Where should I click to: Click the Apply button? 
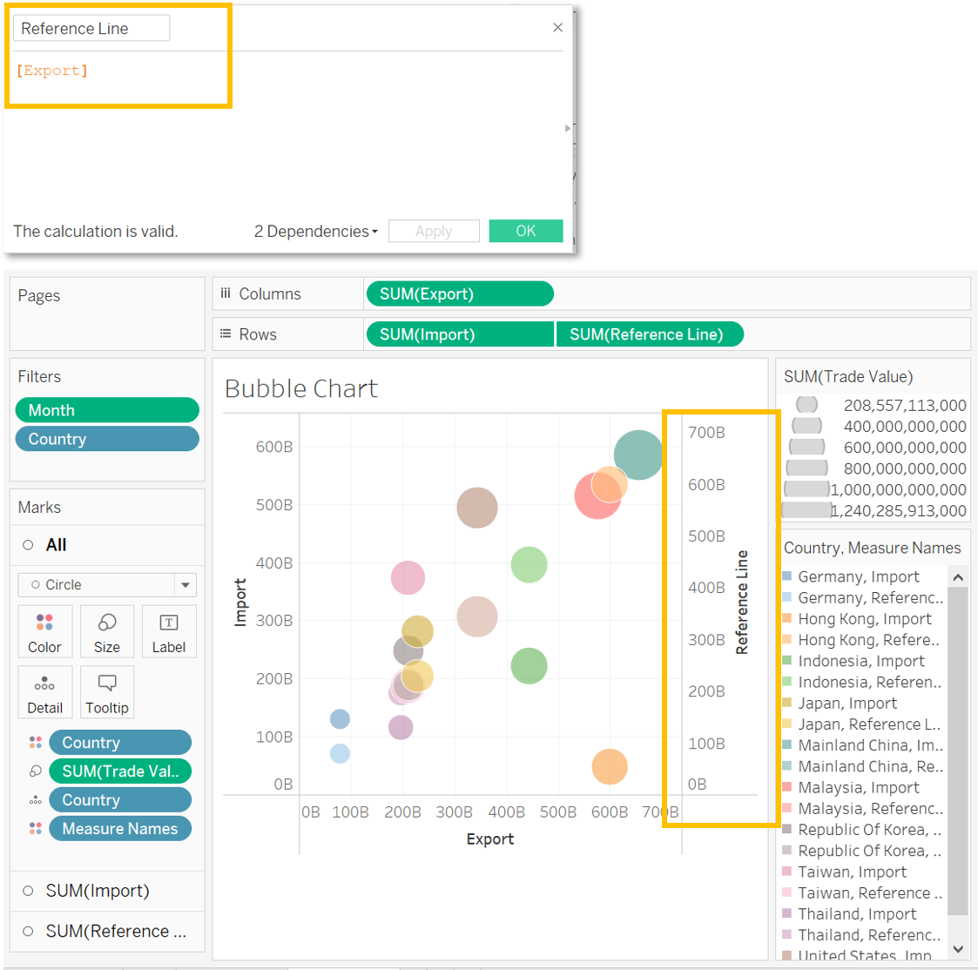coord(434,231)
